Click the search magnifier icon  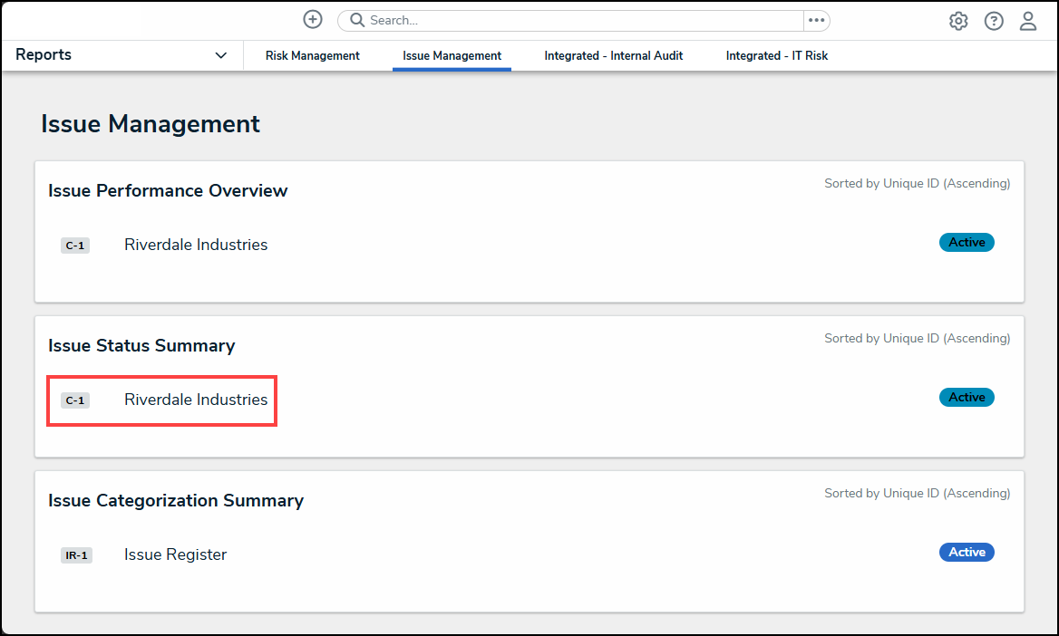tap(355, 20)
